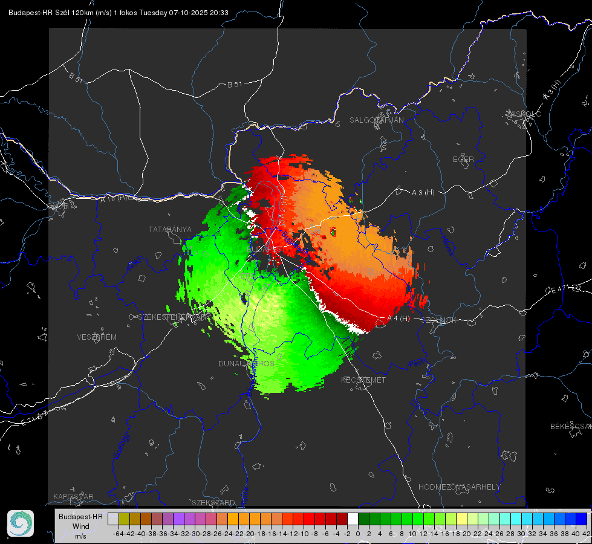The image size is (592, 544).
Task: Click the KECSKEMÉT city label
Action: 363,380
